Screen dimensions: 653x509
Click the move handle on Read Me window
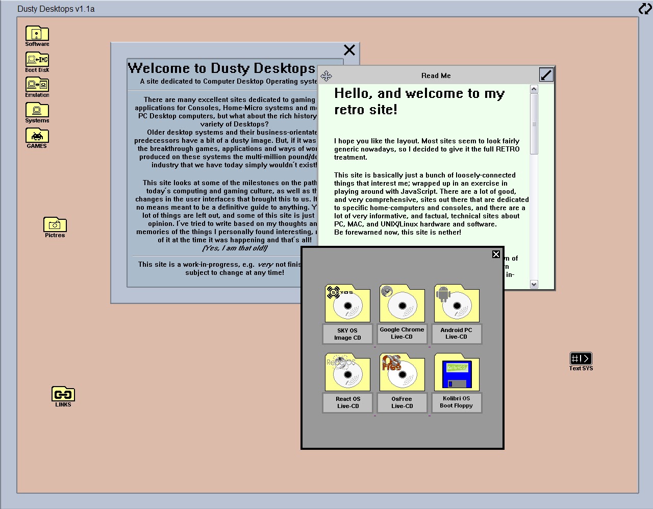pos(326,76)
